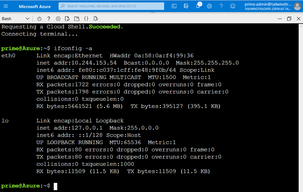Image resolution: width=303 pixels, height=192 pixels.
Task: Click the 'Succeeded.' status text
Action: (106, 27)
